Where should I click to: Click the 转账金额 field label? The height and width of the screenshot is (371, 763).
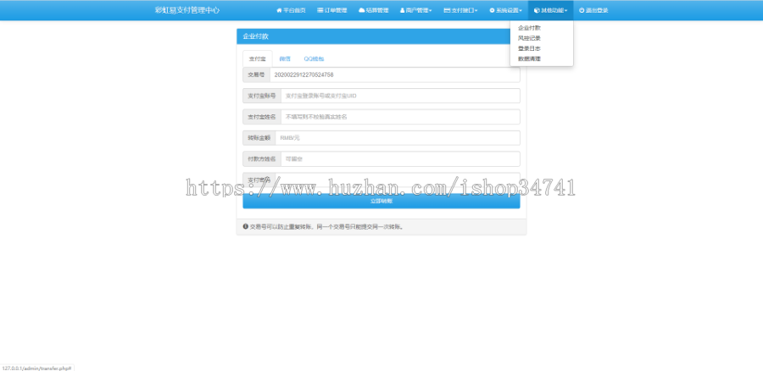point(259,138)
